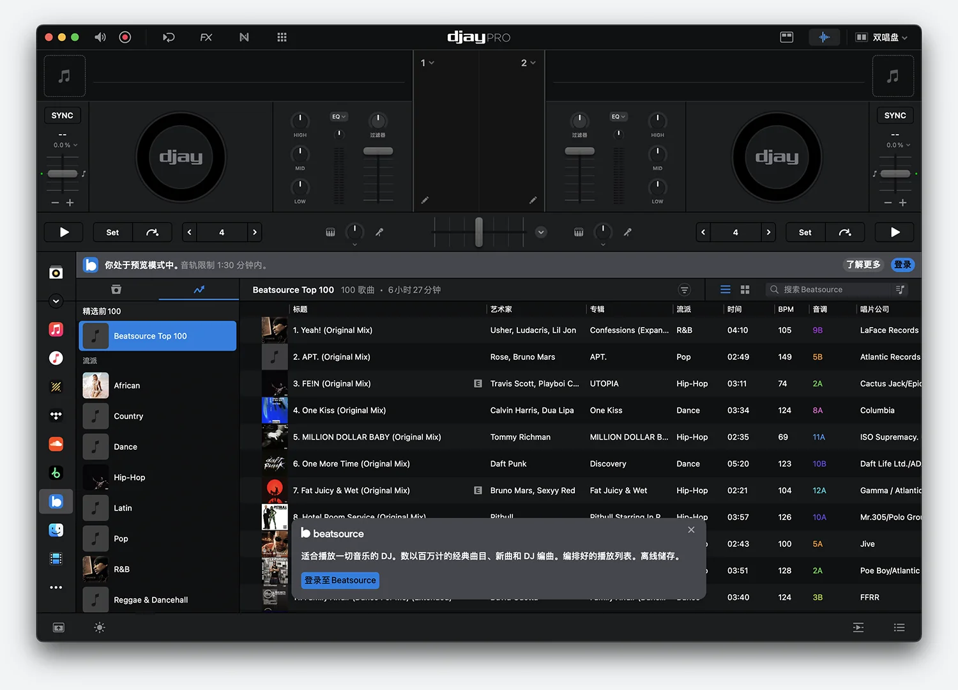This screenshot has height=690, width=958.
Task: Open the SoundCloud source icon
Action: 56,443
